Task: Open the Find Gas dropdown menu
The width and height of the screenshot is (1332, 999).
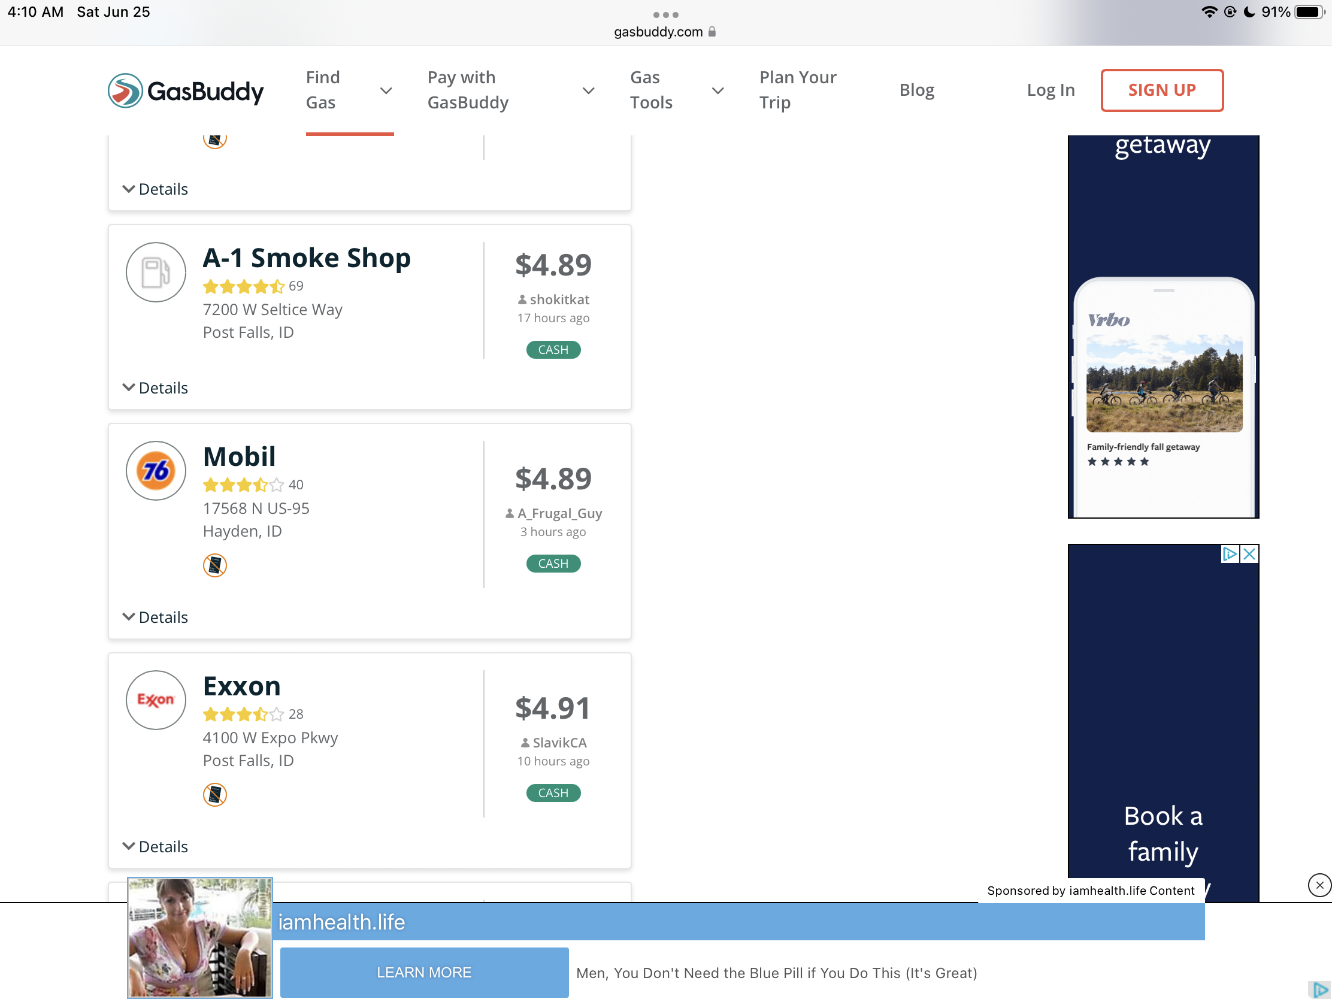Action: point(349,90)
